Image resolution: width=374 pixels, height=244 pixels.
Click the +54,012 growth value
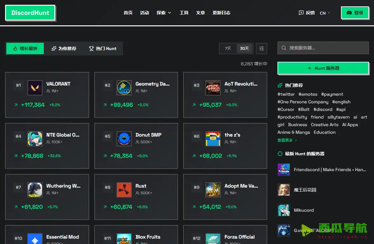click(x=210, y=207)
